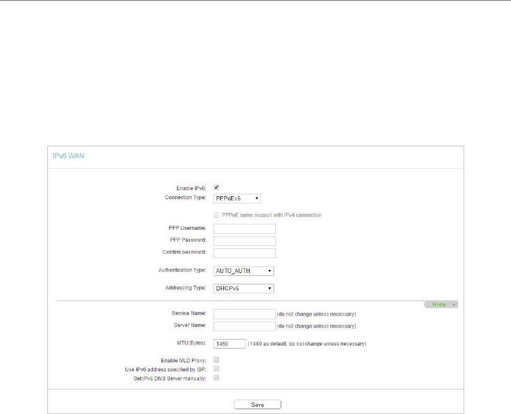Click the PPP Username field
Image resolution: width=511 pixels, height=414 pixels.
pos(245,229)
